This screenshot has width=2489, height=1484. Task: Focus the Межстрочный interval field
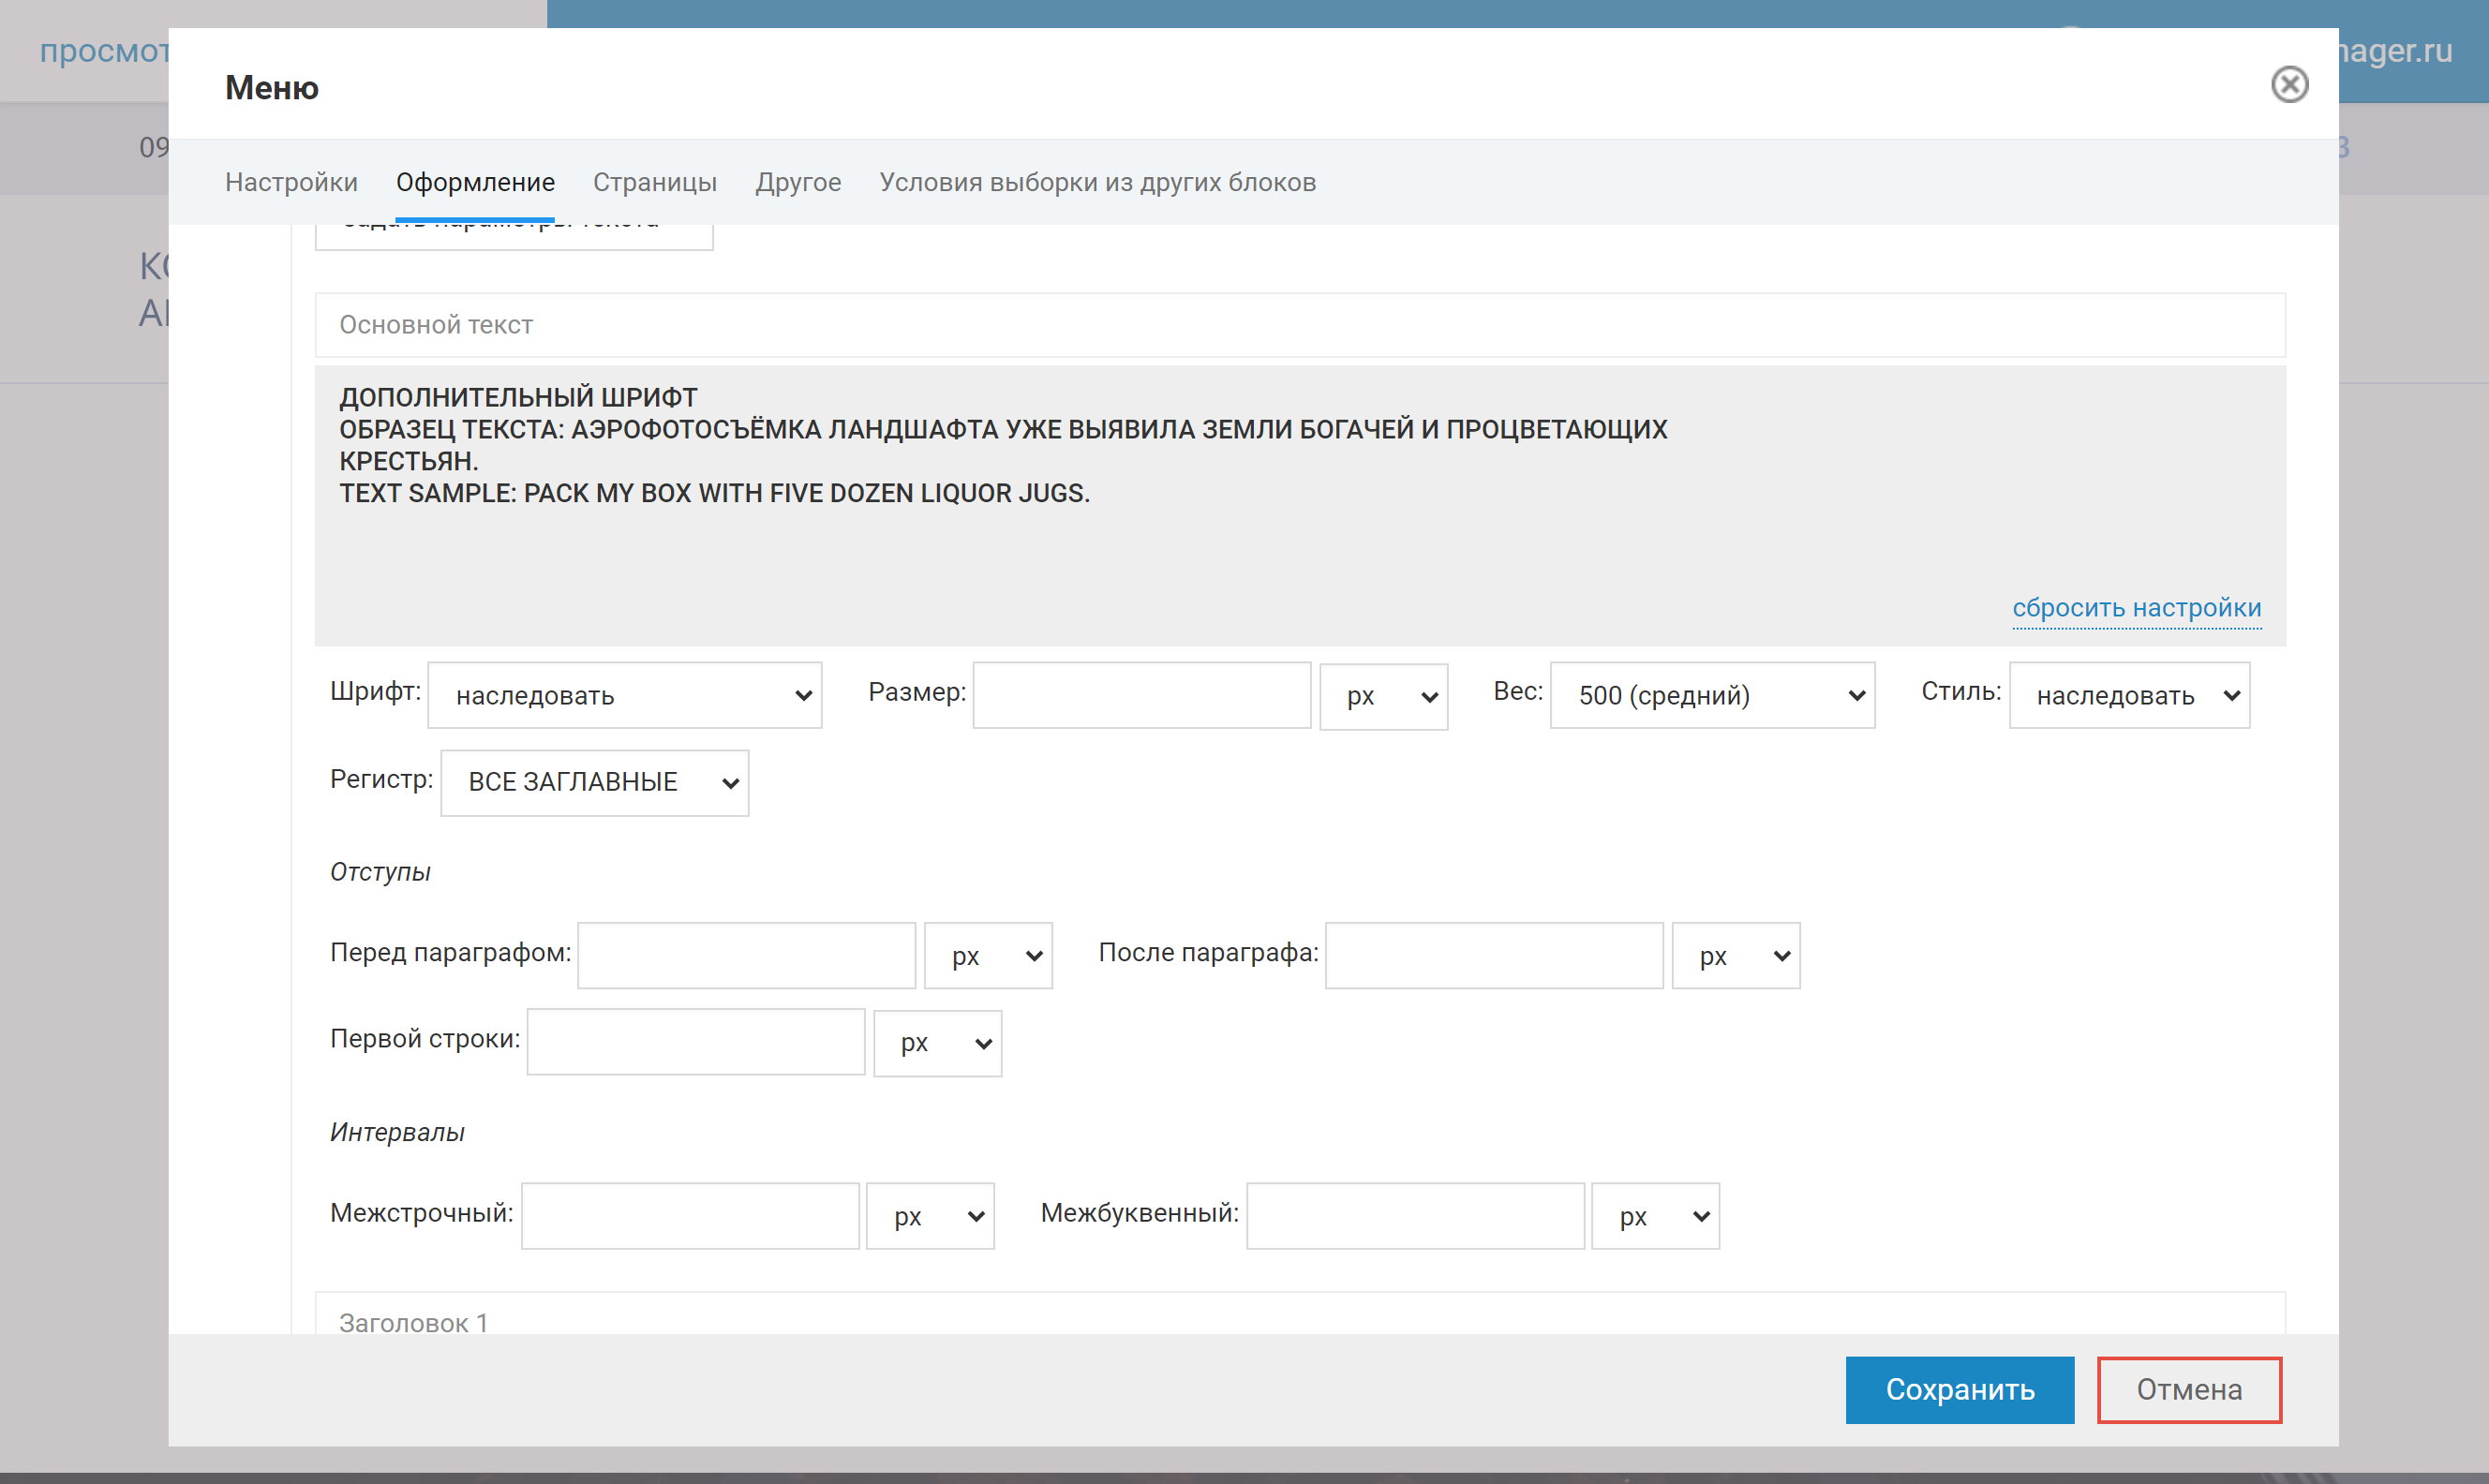pyautogui.click(x=690, y=1216)
